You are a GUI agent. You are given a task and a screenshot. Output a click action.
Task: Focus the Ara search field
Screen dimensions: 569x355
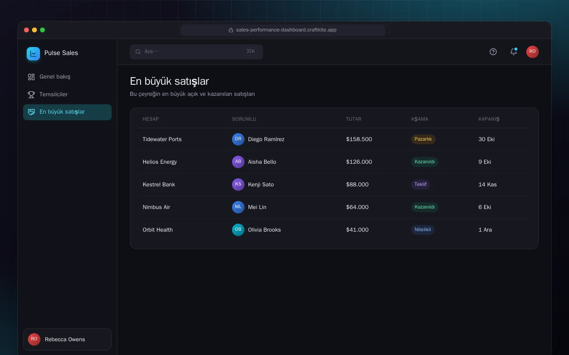pos(196,51)
